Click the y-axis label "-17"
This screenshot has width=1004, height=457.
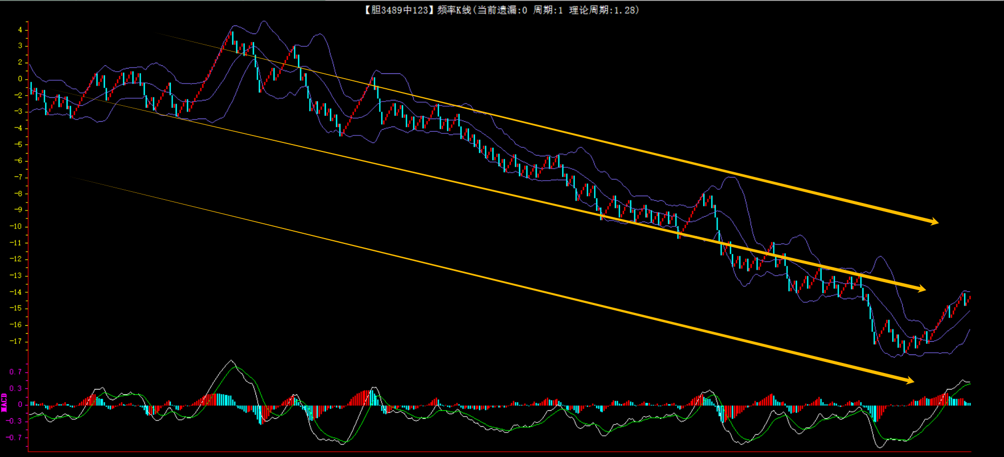point(16,341)
